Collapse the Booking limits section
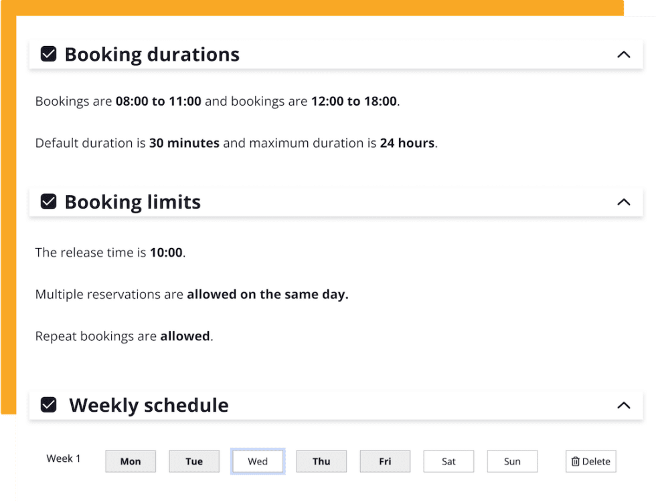The height and width of the screenshot is (502, 656). point(624,202)
